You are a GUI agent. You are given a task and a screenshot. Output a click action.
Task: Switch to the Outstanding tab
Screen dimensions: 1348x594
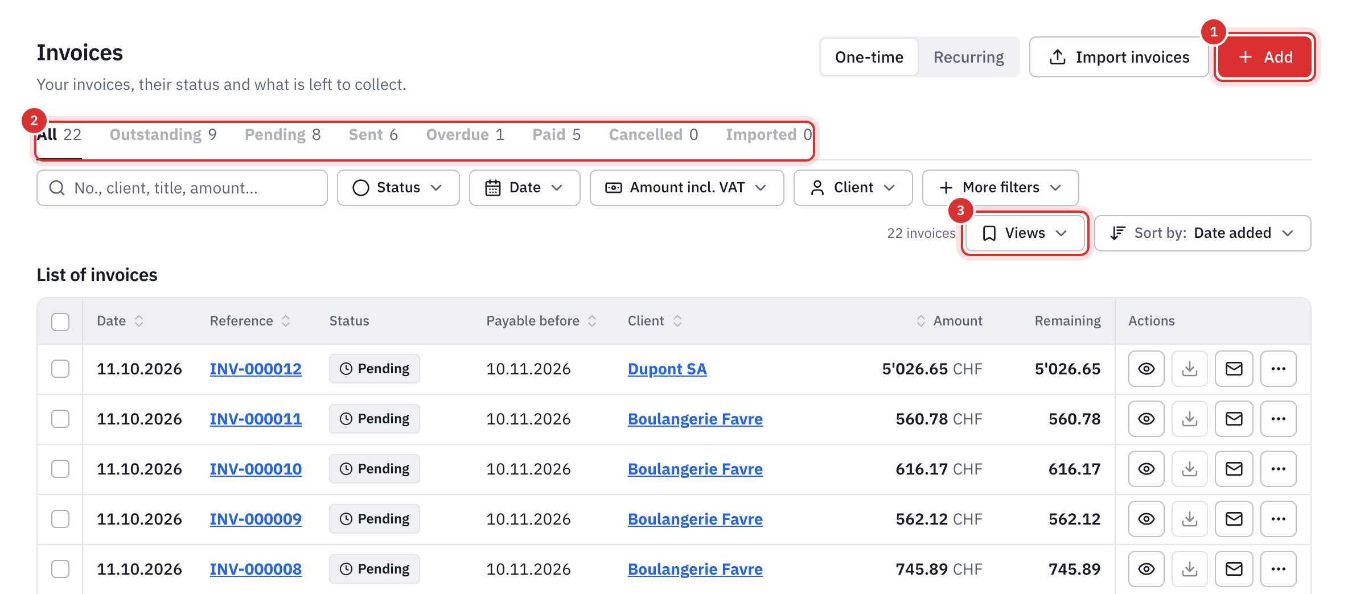[163, 135]
